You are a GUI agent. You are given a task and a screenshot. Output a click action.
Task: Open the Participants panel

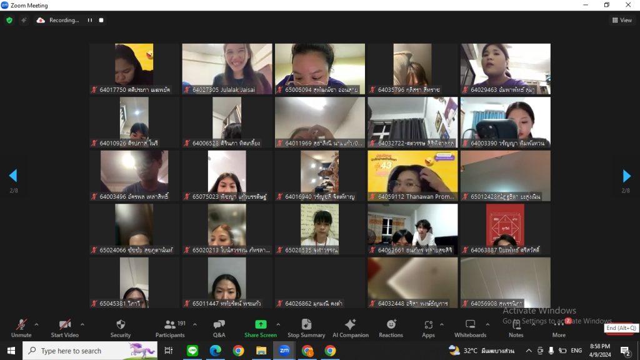(170, 329)
